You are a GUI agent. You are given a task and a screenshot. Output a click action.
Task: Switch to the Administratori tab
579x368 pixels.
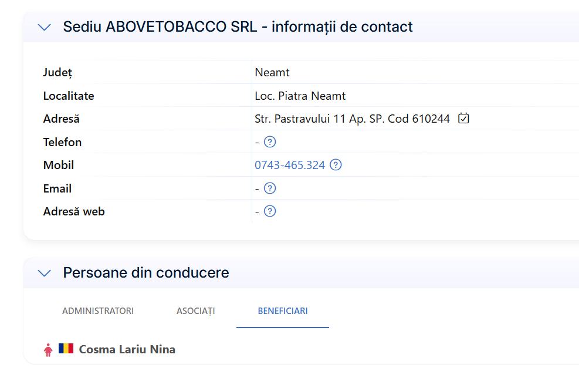click(x=98, y=311)
